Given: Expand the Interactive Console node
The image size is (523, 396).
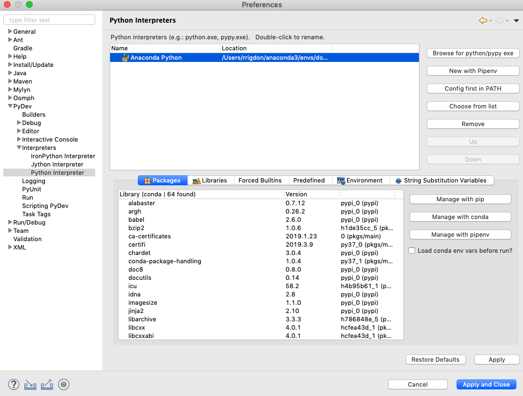Looking at the screenshot, I should [19, 139].
